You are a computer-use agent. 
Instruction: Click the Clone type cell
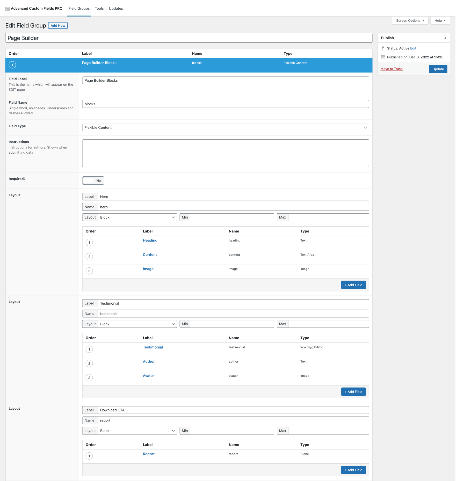305,454
